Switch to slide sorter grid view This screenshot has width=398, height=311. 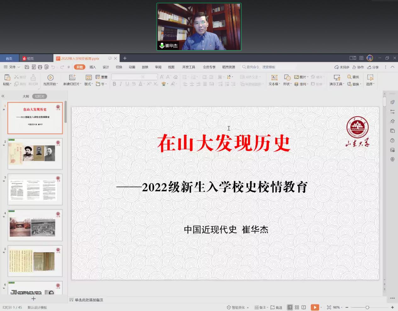tap(297, 307)
